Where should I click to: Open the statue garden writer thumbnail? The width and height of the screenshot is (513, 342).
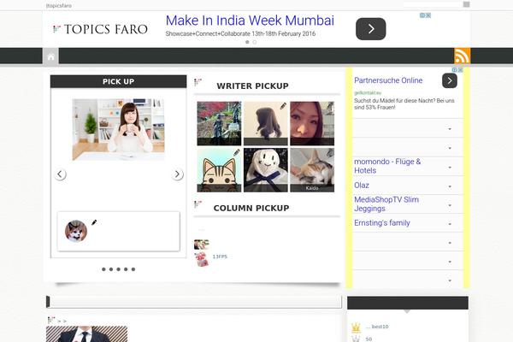click(219, 123)
